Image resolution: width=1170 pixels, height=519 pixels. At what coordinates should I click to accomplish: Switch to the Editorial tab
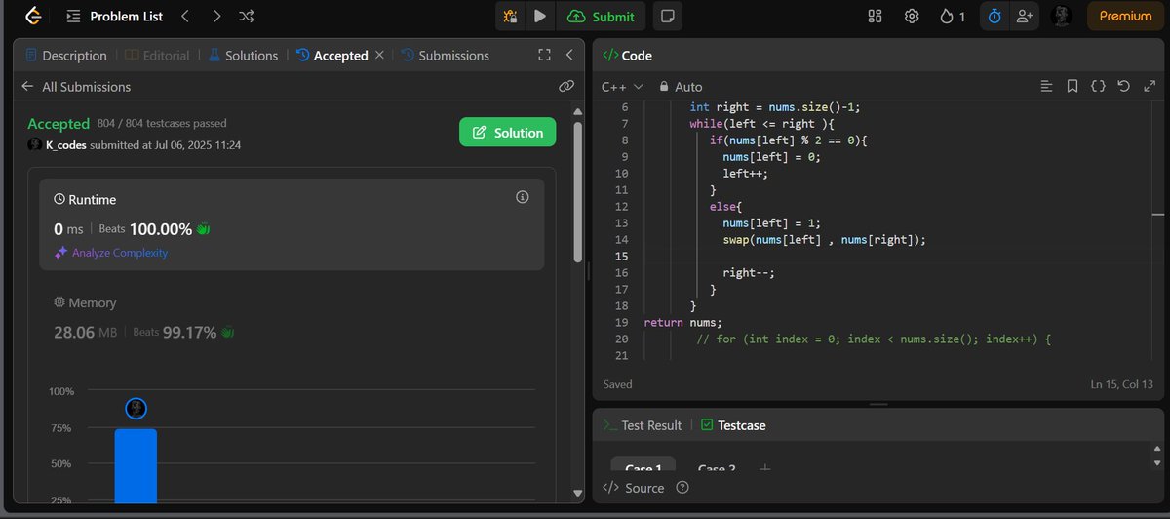(x=157, y=56)
